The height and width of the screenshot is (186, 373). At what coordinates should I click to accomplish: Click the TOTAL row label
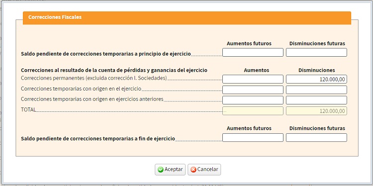pos(28,109)
